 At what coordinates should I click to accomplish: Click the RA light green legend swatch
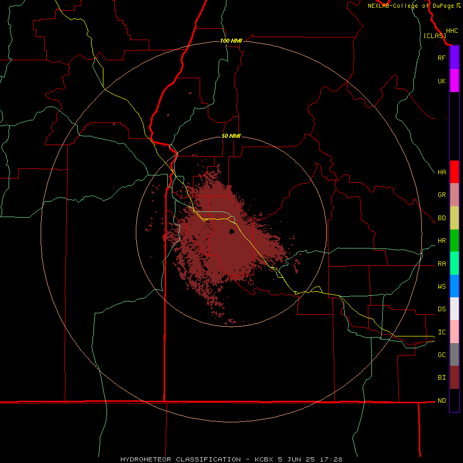tap(454, 263)
